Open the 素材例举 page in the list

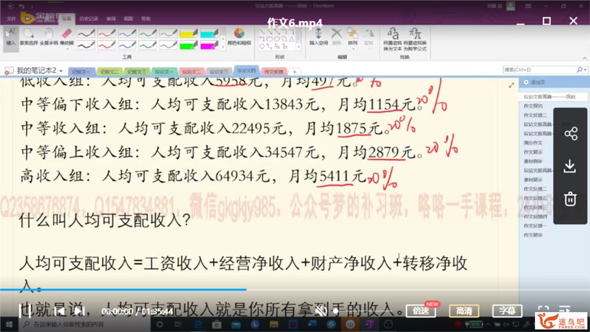533,161
